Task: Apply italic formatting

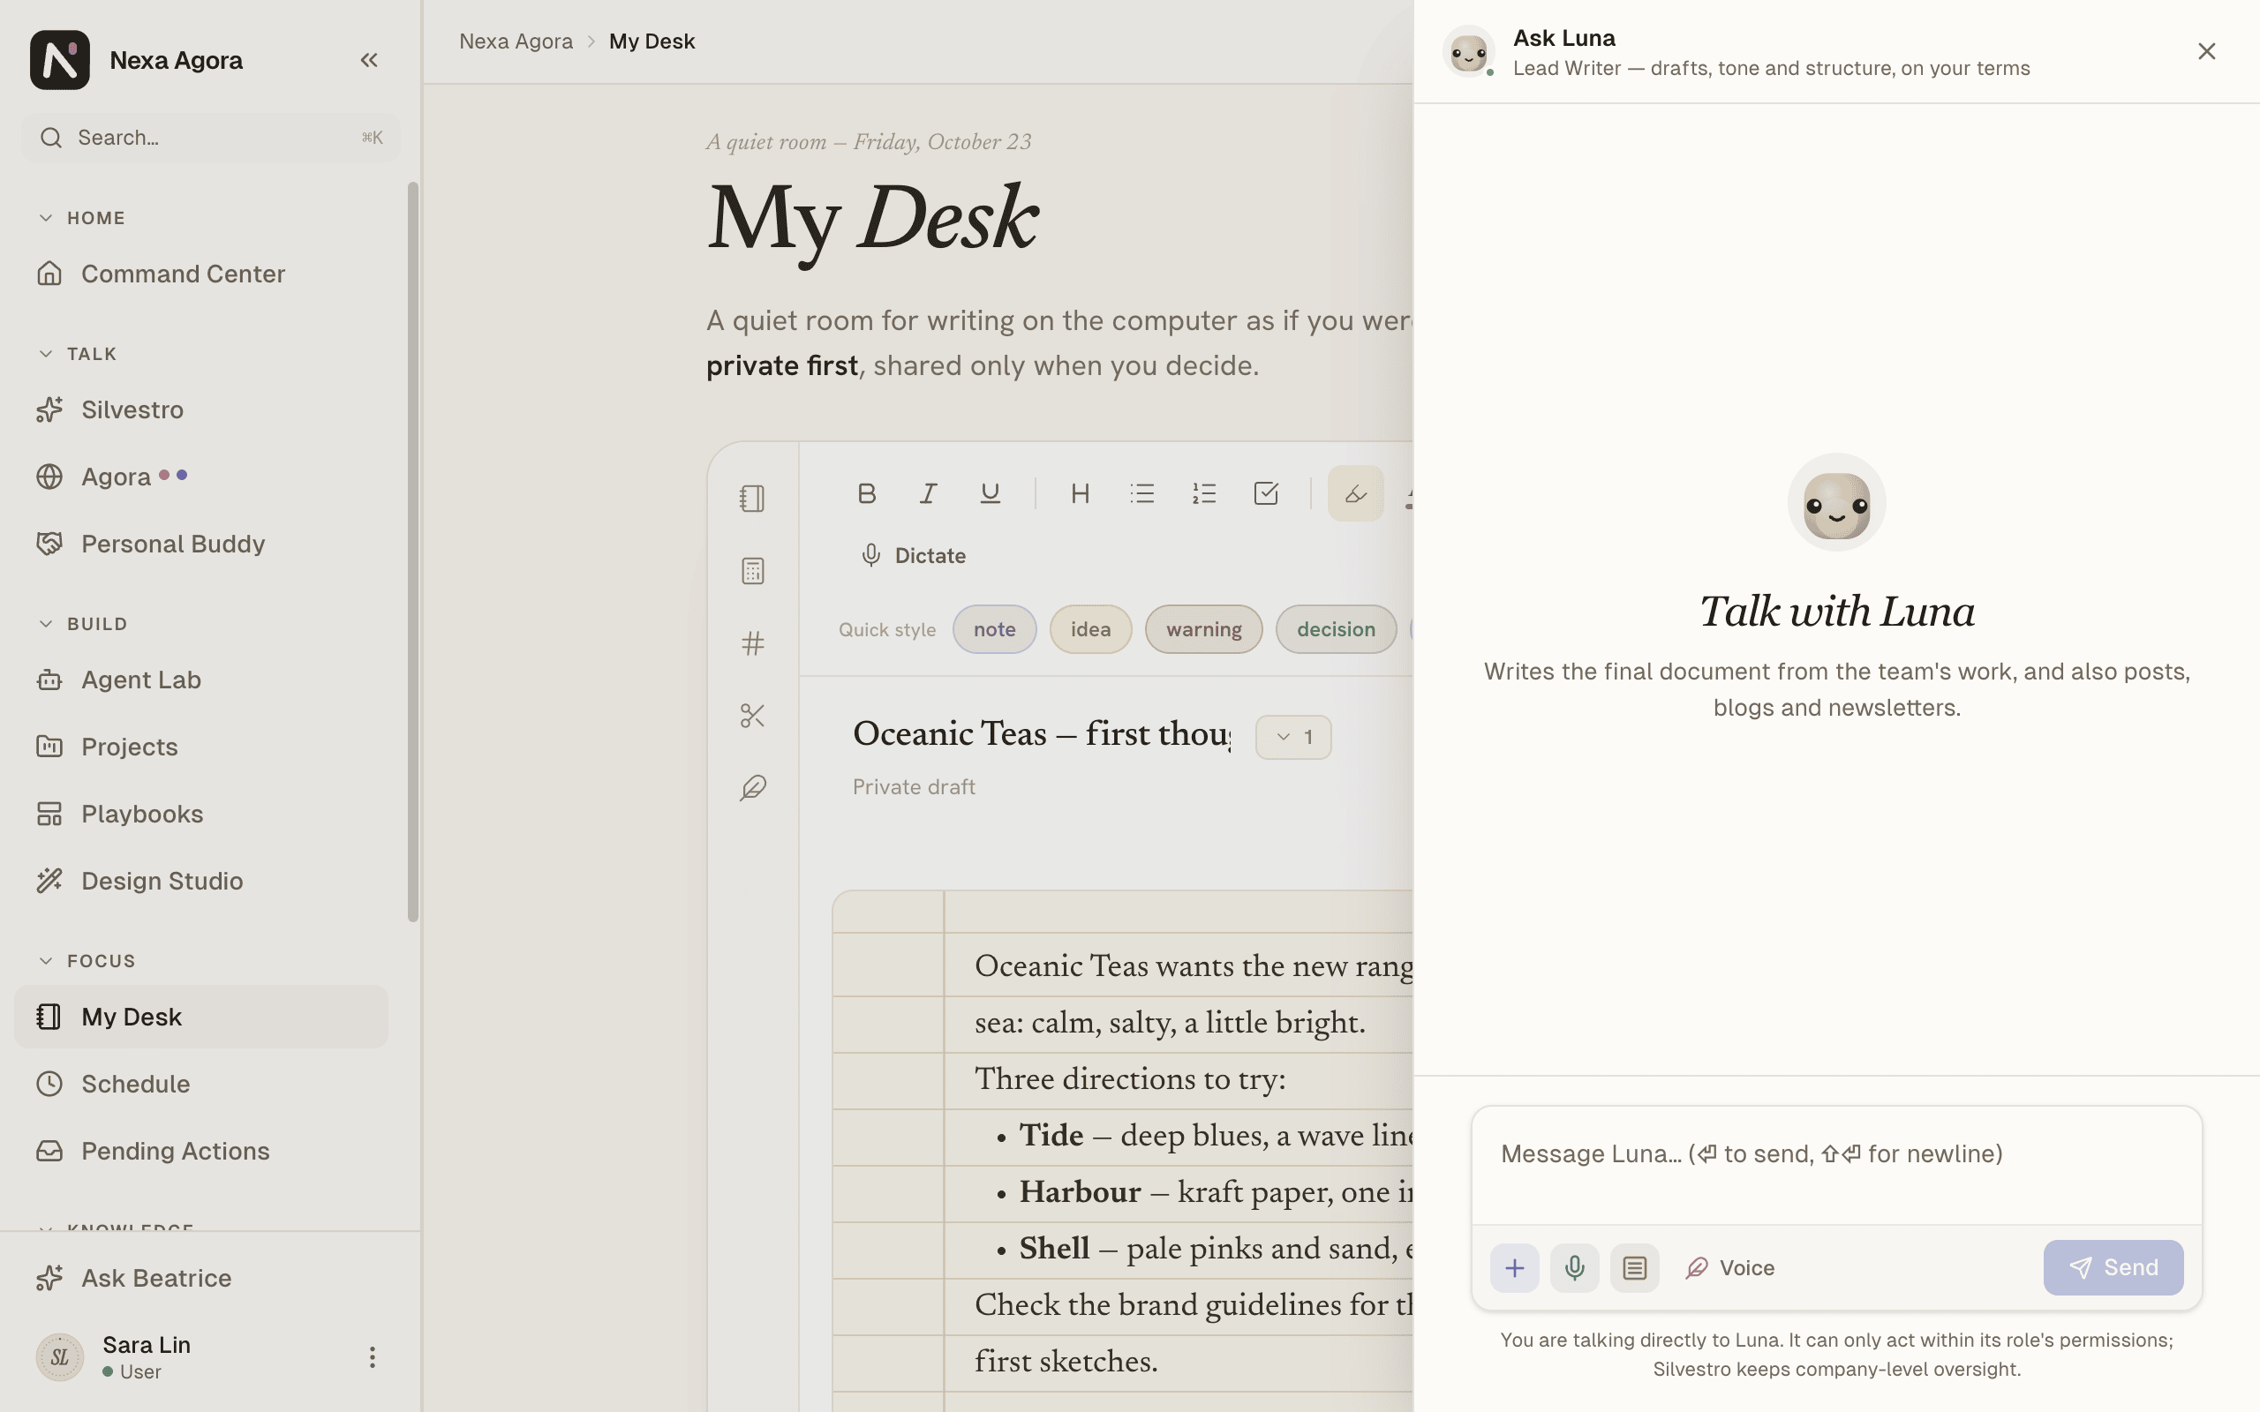Action: (x=929, y=493)
